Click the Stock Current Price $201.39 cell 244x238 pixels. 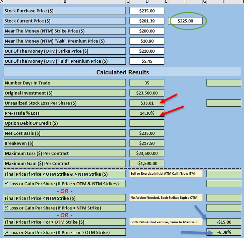tap(147, 21)
